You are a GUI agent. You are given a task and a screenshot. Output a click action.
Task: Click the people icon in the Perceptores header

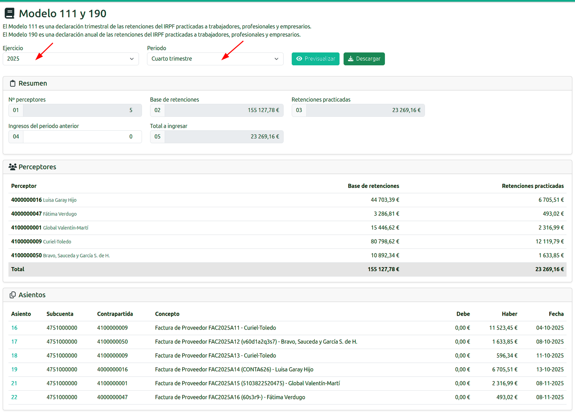[x=13, y=167]
